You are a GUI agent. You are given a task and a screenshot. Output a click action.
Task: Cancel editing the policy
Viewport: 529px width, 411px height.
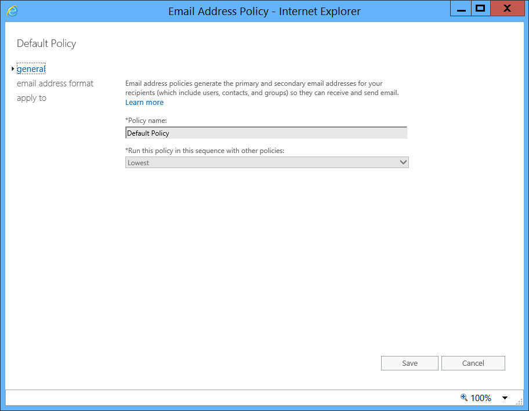click(473, 363)
